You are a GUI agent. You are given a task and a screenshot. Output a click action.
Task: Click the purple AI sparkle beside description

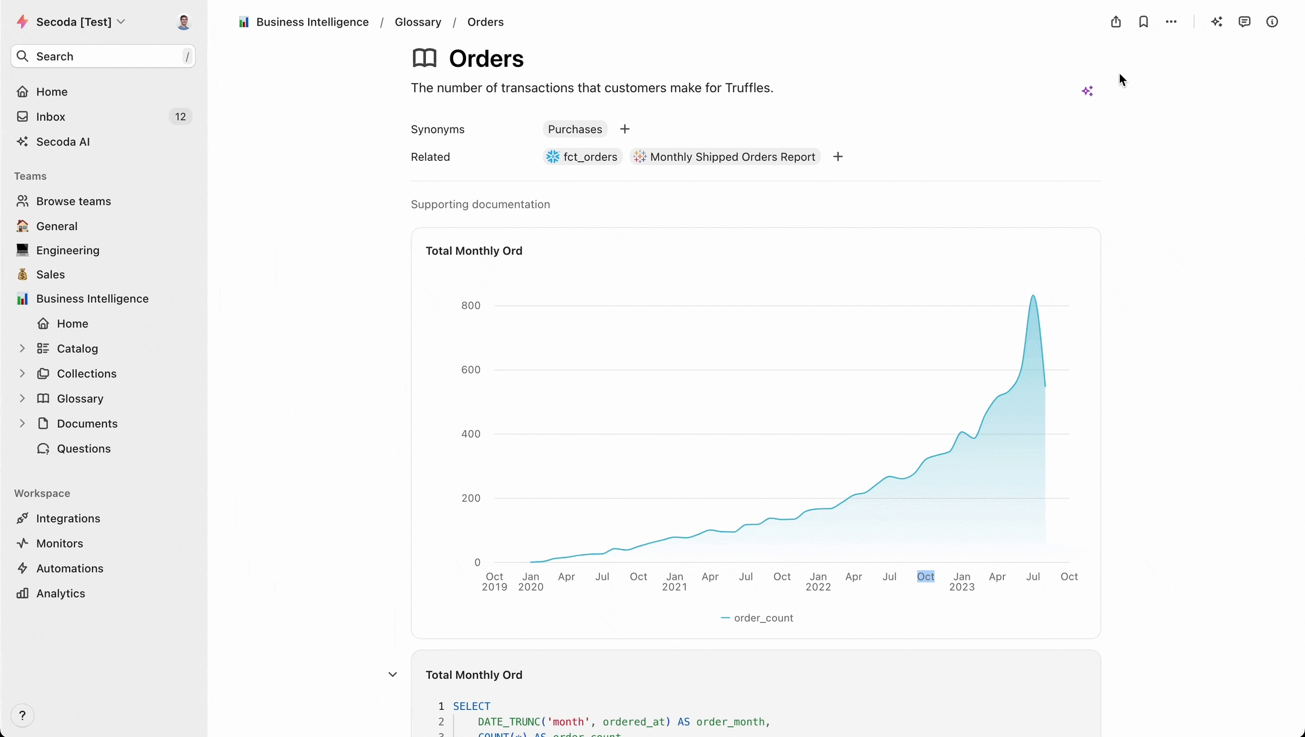pyautogui.click(x=1087, y=91)
